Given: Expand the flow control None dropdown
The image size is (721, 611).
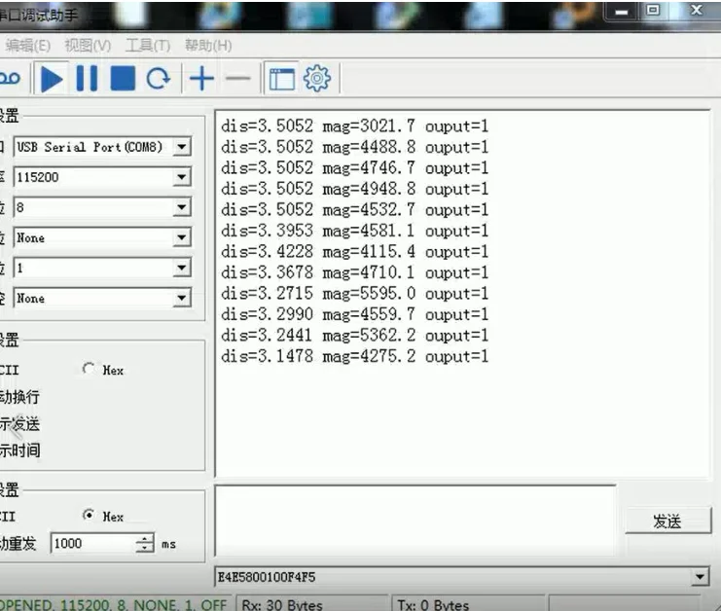Looking at the screenshot, I should pyautogui.click(x=182, y=298).
